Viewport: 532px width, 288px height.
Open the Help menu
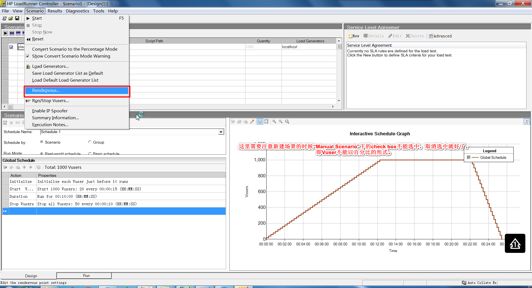click(113, 11)
